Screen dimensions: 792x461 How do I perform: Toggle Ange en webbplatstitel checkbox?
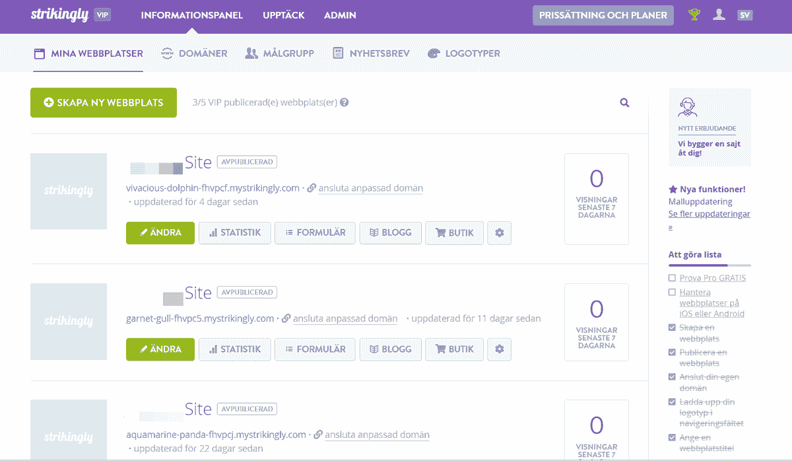tap(672, 438)
